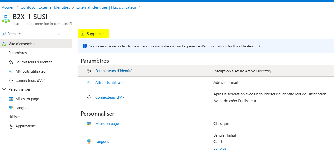The width and height of the screenshot is (334, 160).
Task: Click the Mises en page icon in Personnaliser table
Action: (x=89, y=124)
